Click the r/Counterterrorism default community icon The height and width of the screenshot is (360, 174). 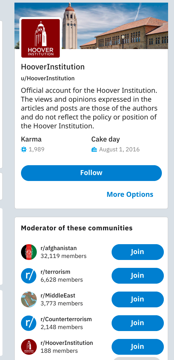(x=29, y=323)
